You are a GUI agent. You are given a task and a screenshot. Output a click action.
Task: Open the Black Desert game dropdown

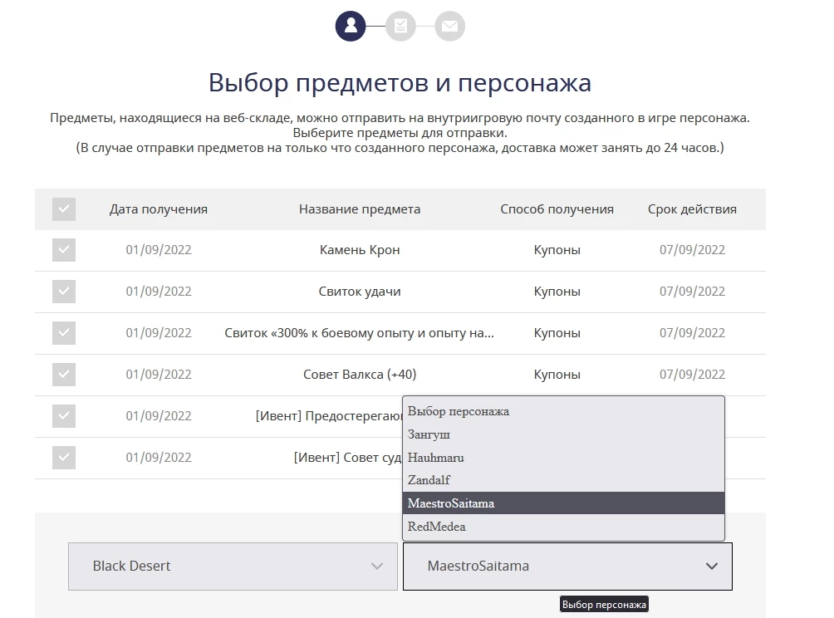tap(233, 566)
